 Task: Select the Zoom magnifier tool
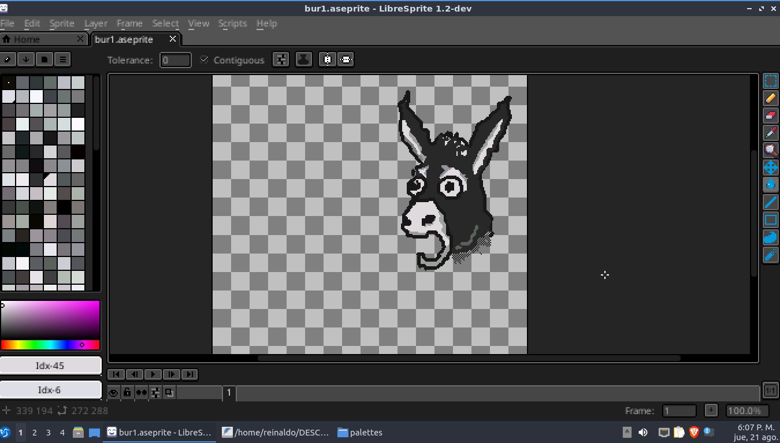tap(770, 150)
